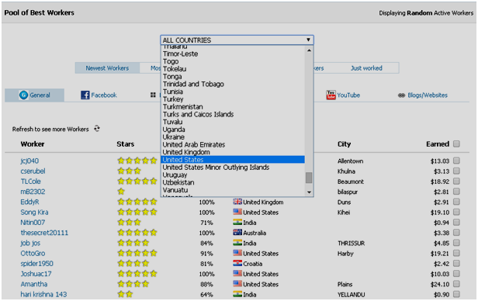Open worker profile TLCole
This screenshot has height=301, width=478.
pos(30,181)
